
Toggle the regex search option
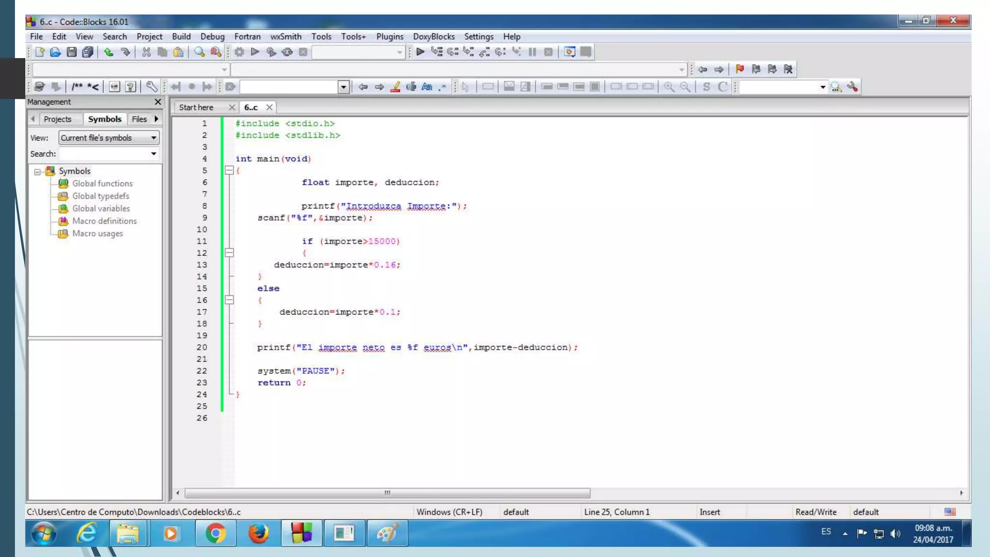[x=442, y=87]
